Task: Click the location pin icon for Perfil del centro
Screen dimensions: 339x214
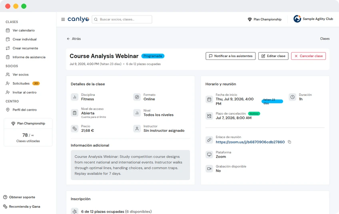Action: click(x=8, y=110)
